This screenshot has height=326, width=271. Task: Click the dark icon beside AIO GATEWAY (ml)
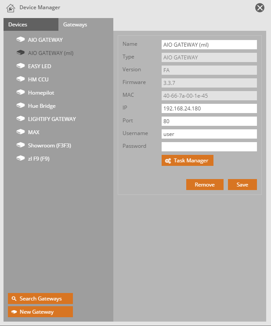pyautogui.click(x=20, y=53)
